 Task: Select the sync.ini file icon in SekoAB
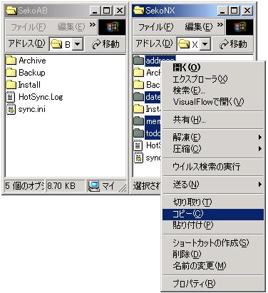pos(11,109)
